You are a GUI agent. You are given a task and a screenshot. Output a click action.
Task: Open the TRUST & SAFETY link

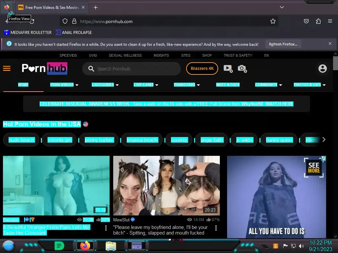(238, 55)
